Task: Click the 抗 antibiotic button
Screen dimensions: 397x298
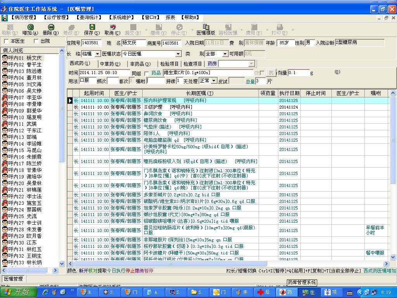Action: tap(271, 73)
